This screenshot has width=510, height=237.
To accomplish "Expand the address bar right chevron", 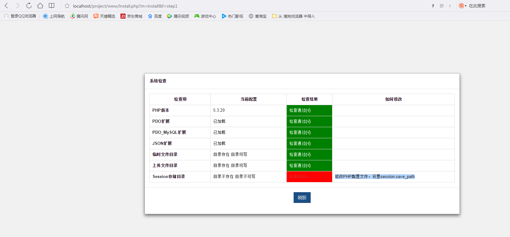I will pos(450,6).
